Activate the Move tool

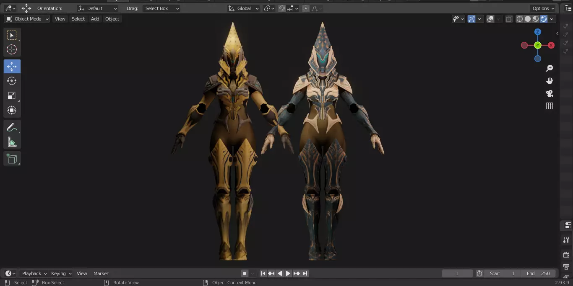pyautogui.click(x=12, y=66)
